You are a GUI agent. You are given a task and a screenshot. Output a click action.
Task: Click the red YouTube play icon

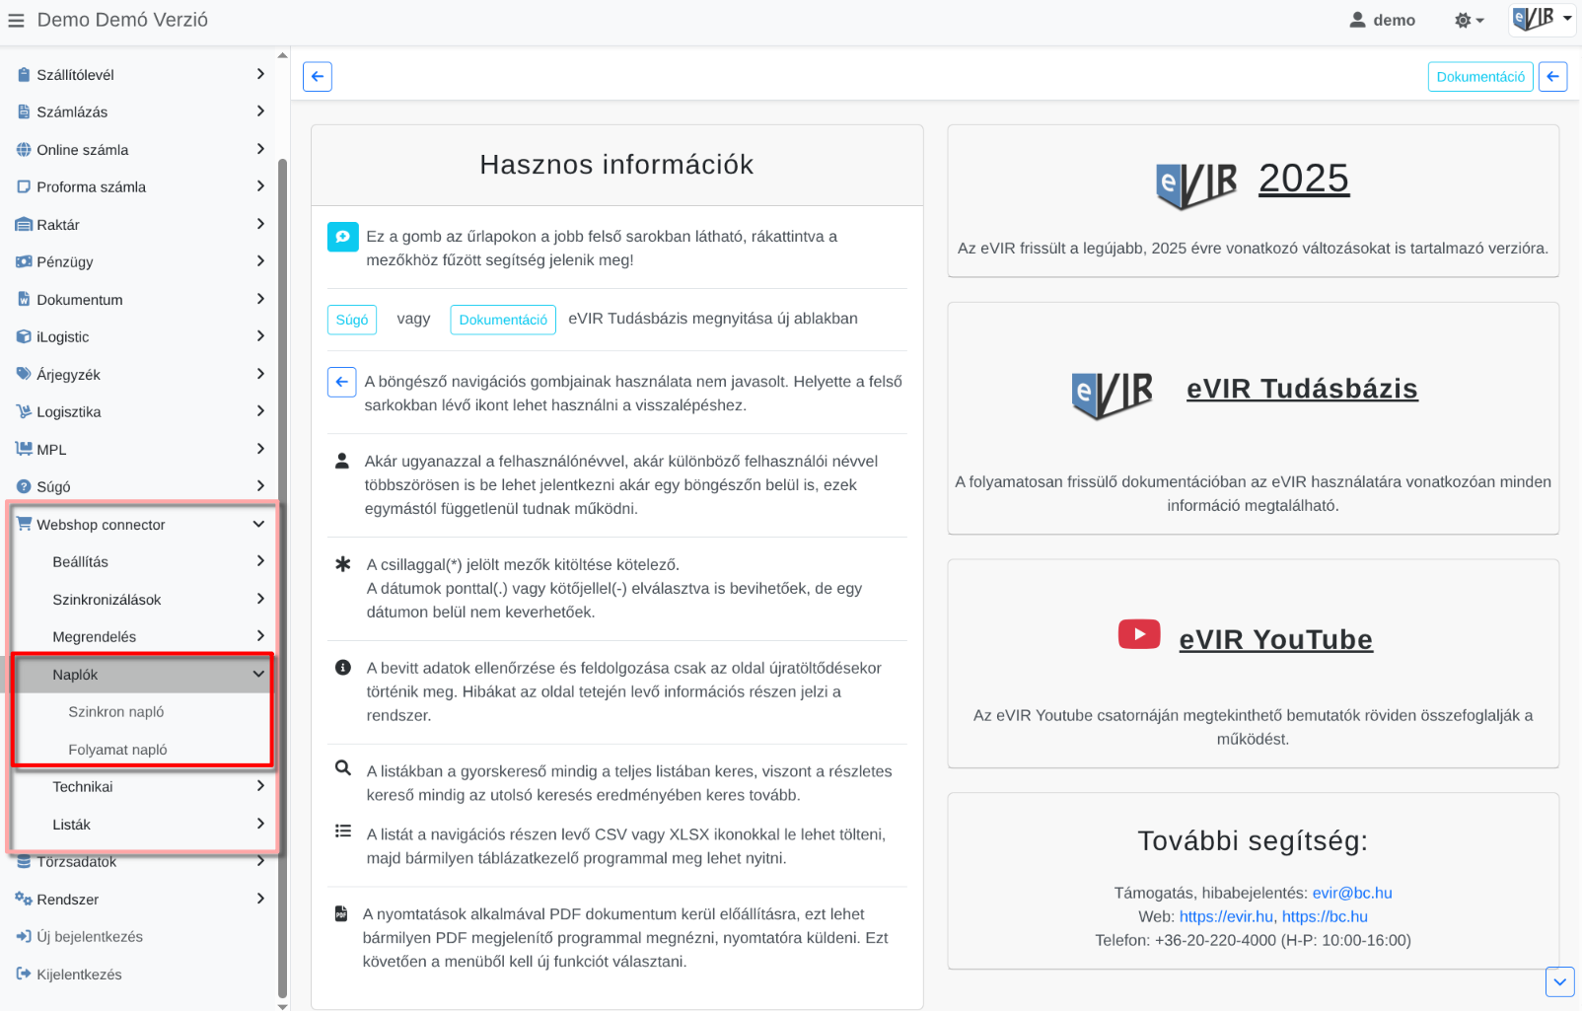(1138, 634)
